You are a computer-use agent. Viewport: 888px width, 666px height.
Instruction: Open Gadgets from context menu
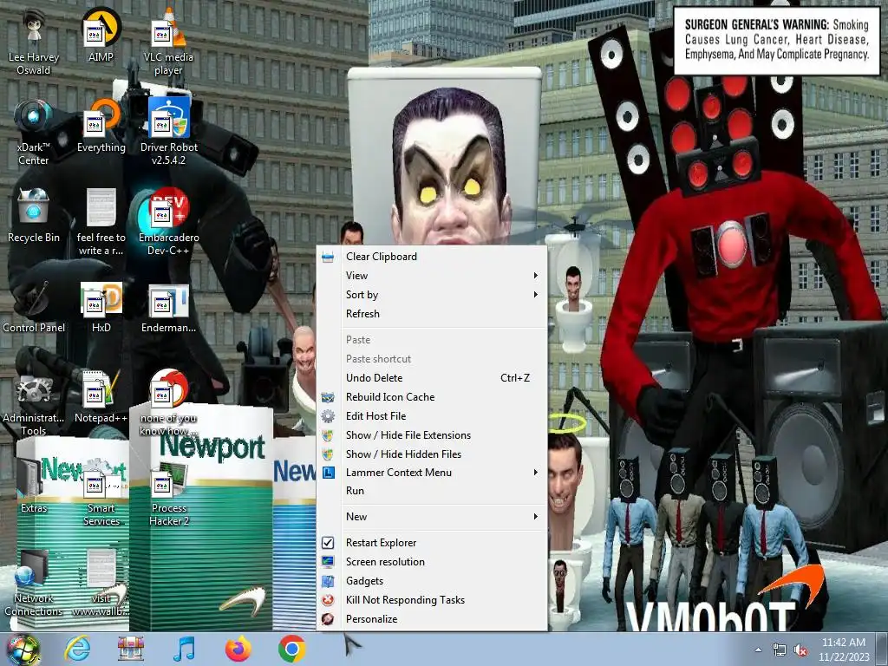[432, 581]
